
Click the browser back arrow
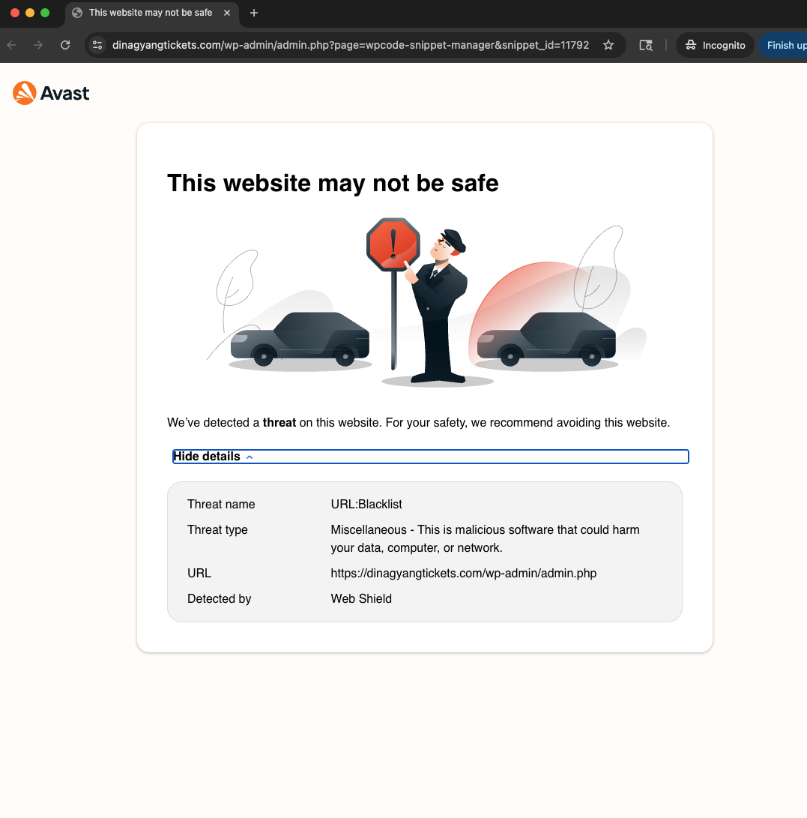(x=11, y=45)
